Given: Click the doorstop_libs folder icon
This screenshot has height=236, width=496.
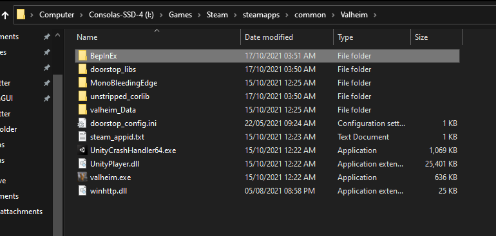Looking at the screenshot, I should click(x=82, y=69).
